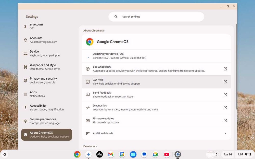Open the Accounts settings section
Viewport: 255px width, 159px height.
pyautogui.click(x=46, y=40)
